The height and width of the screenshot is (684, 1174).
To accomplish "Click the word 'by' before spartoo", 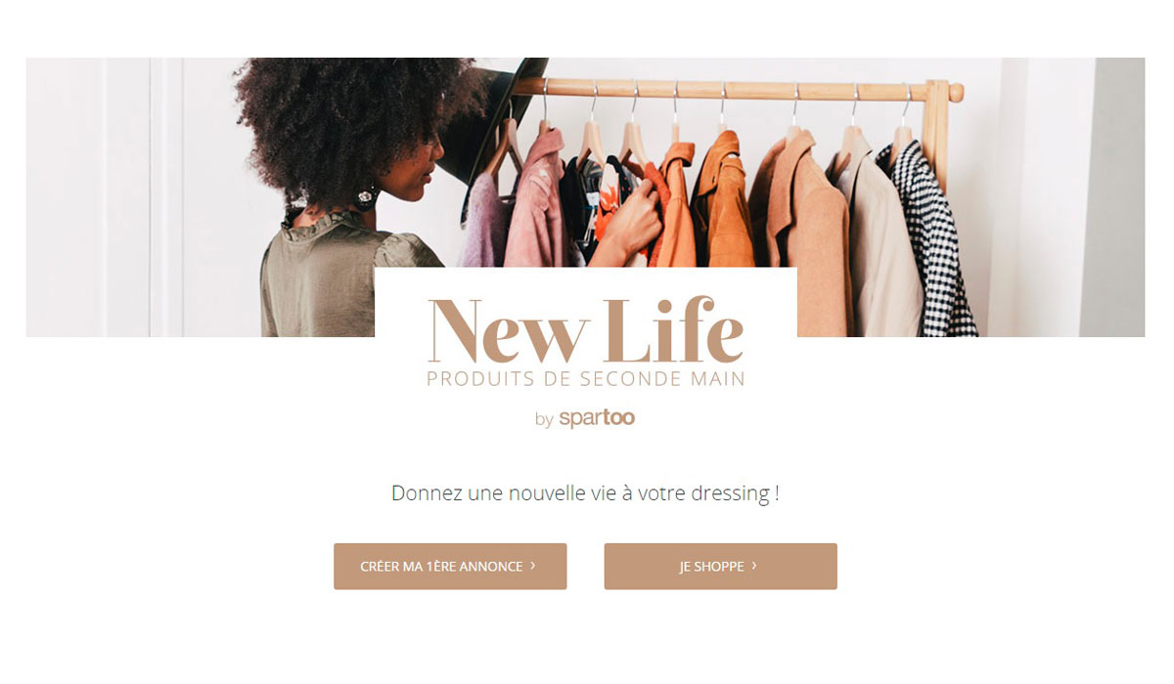I will pyautogui.click(x=544, y=420).
